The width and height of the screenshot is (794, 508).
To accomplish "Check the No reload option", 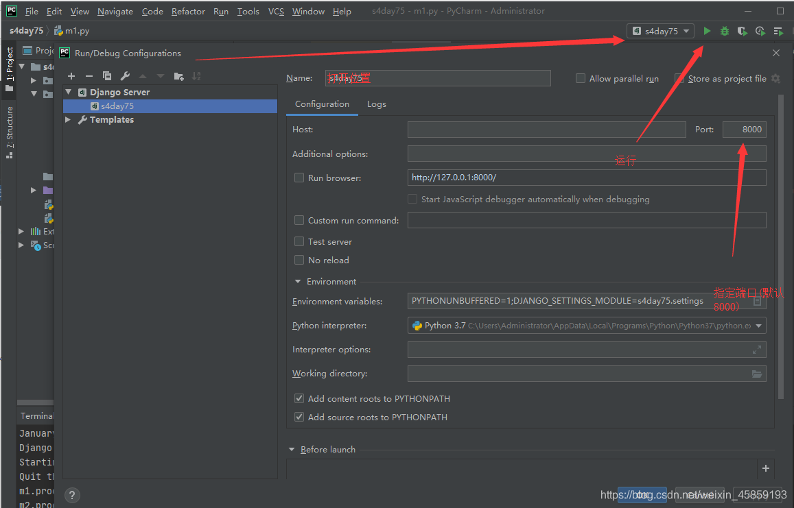I will (x=299, y=260).
